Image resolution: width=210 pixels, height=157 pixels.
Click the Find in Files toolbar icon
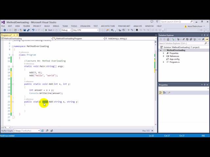[112, 30]
